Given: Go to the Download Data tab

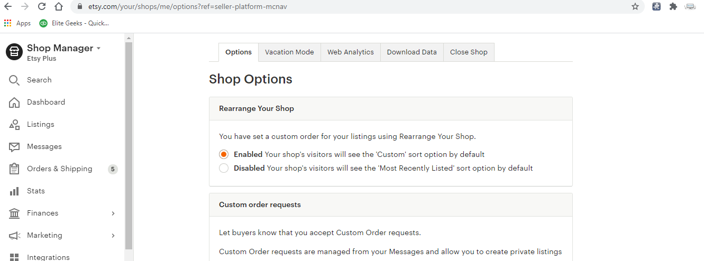Looking at the screenshot, I should click(412, 52).
